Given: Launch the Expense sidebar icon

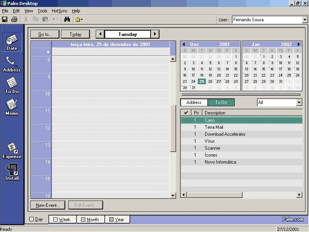Looking at the screenshot, I should click(x=12, y=150).
